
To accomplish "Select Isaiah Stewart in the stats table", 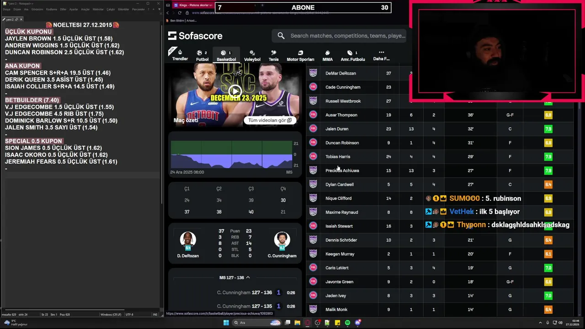I will pyautogui.click(x=339, y=226).
